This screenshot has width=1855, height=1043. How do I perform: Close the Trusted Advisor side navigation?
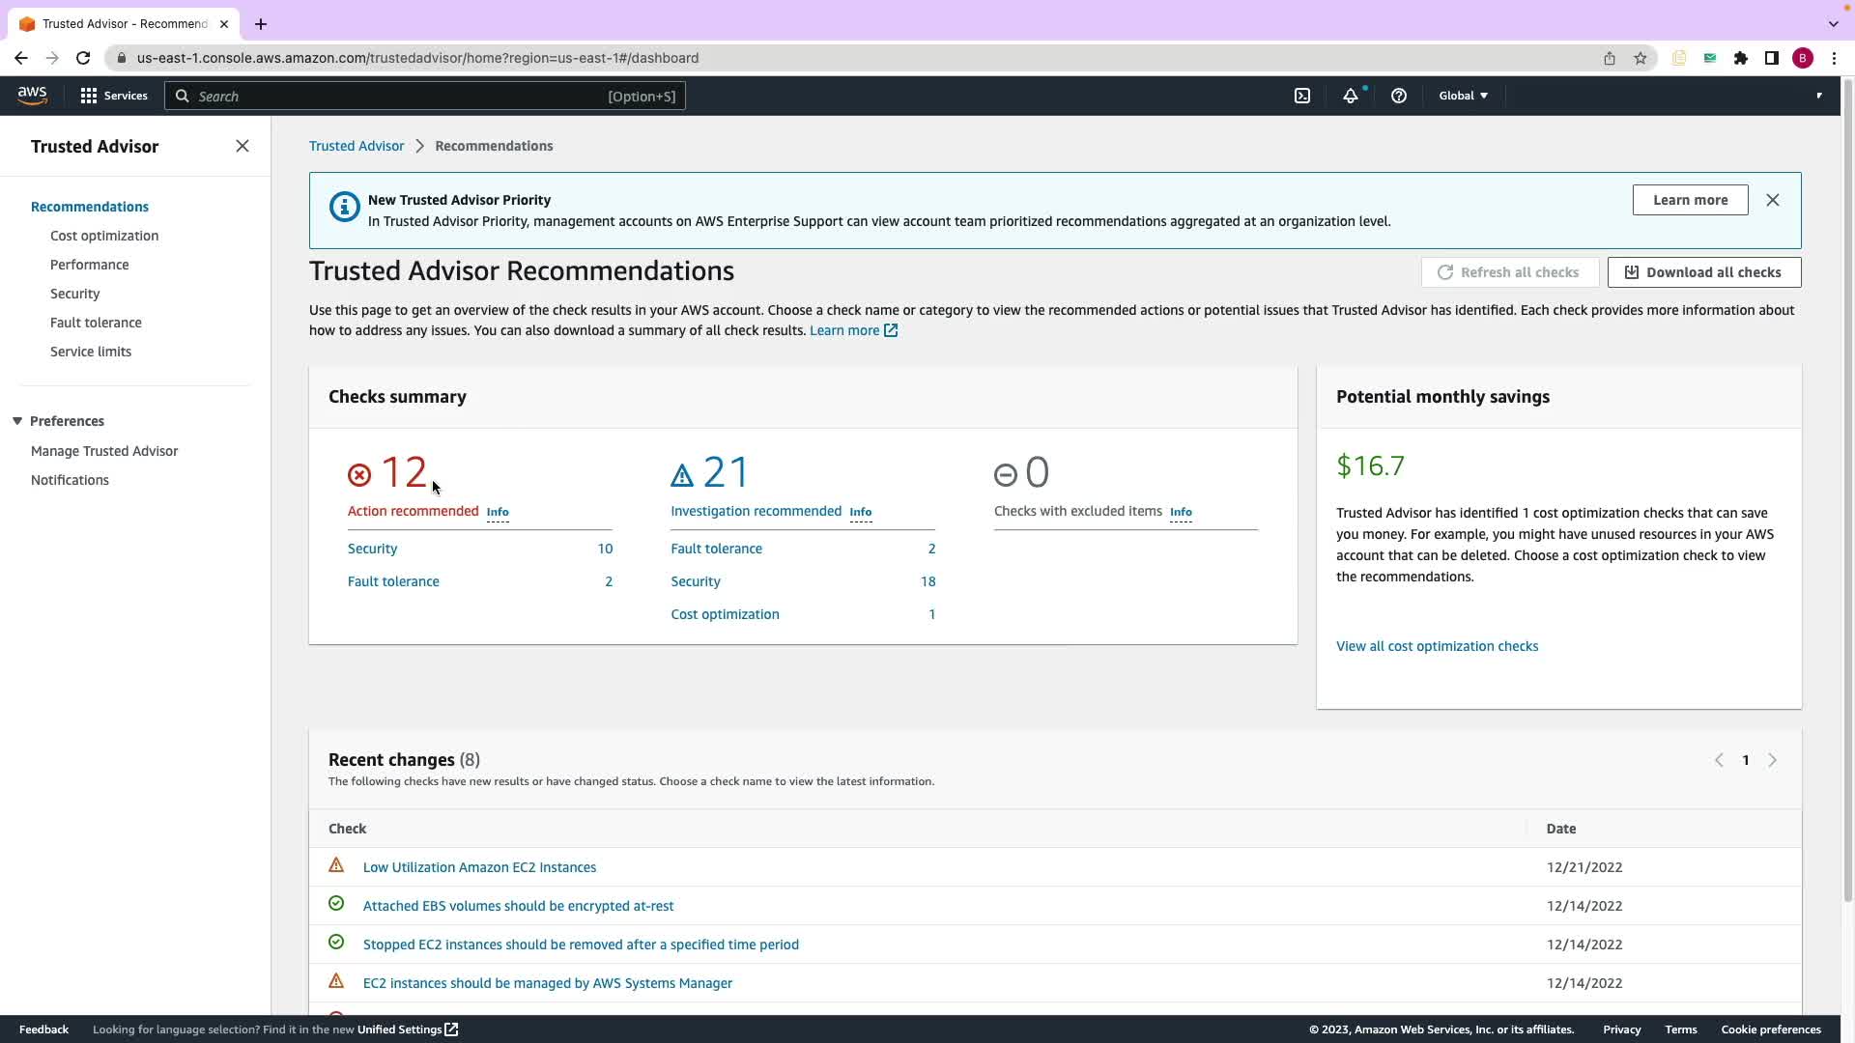click(242, 146)
